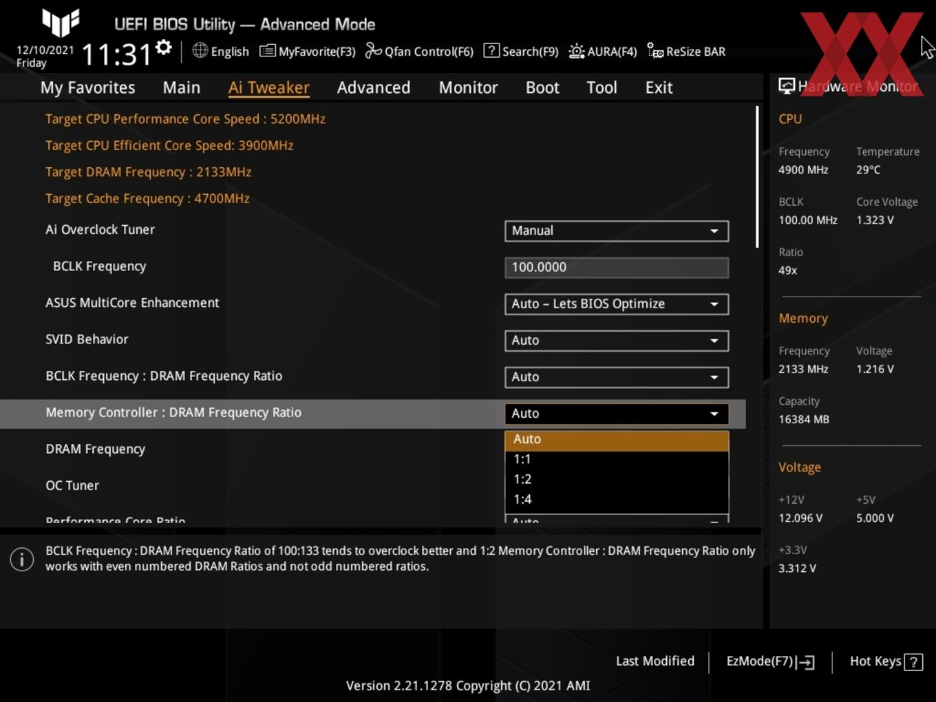The image size is (936, 702).
Task: Click the info icon in help area
Action: click(x=22, y=559)
